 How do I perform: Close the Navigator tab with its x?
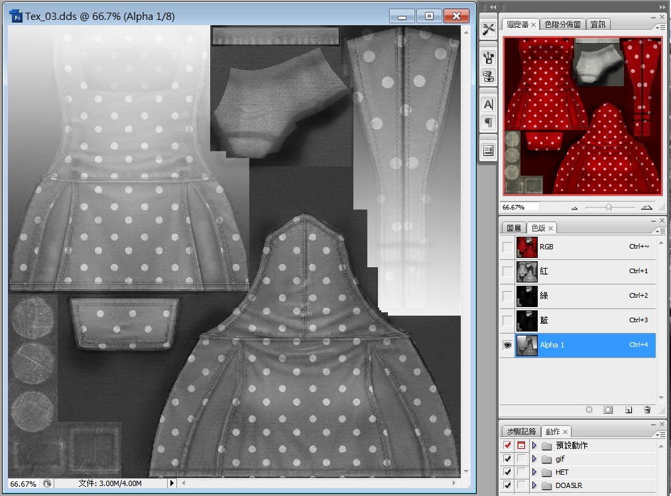pos(533,25)
